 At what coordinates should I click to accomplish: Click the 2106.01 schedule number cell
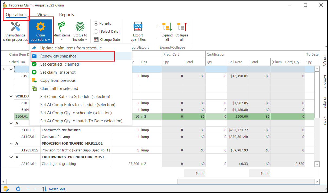coord(22,117)
